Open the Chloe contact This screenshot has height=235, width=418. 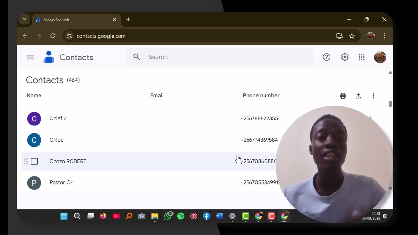56,140
